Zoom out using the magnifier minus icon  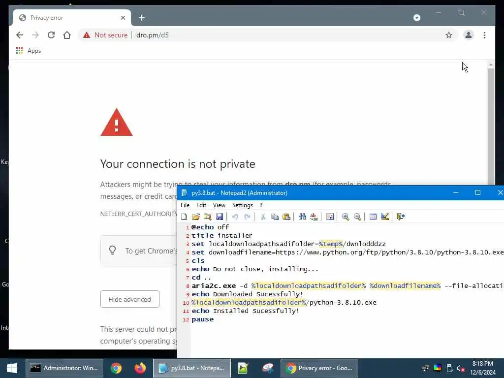click(x=357, y=217)
